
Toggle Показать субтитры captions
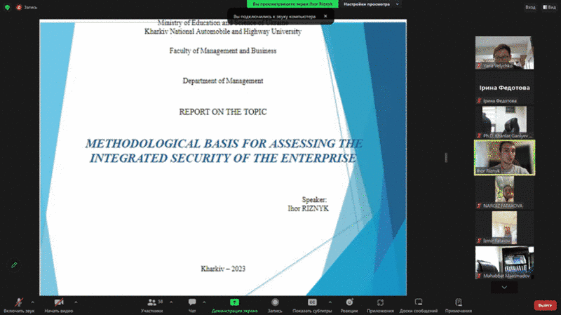(x=312, y=302)
